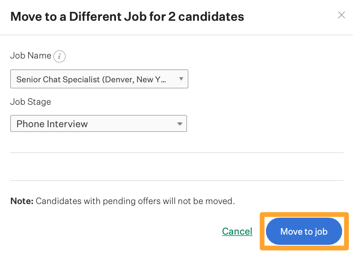Cancel moving the candidates
This screenshot has width=353, height=253.
click(x=237, y=231)
